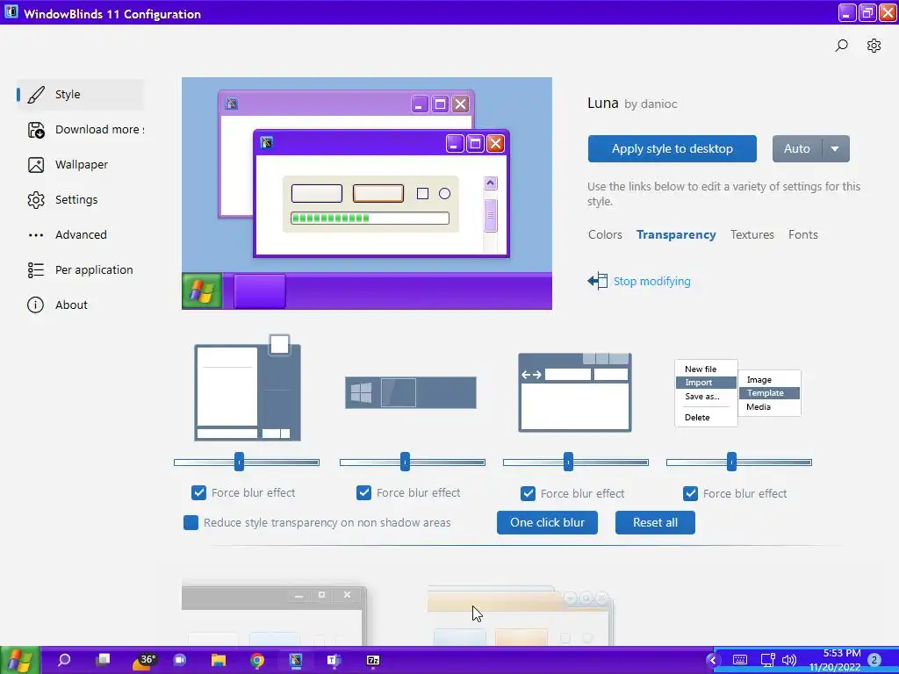
Task: Open the Per application section label
Action: point(94,270)
